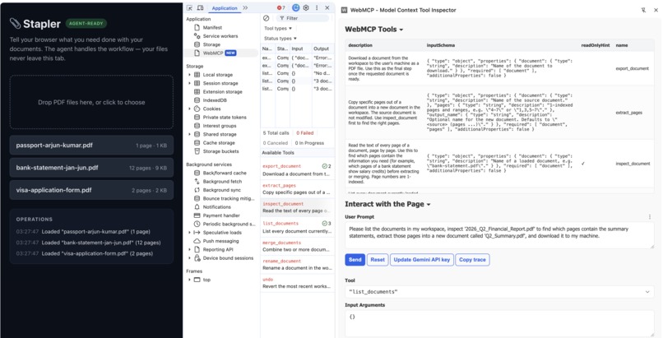Select the export_document available tool
This screenshot has width=663, height=338.
point(297,170)
